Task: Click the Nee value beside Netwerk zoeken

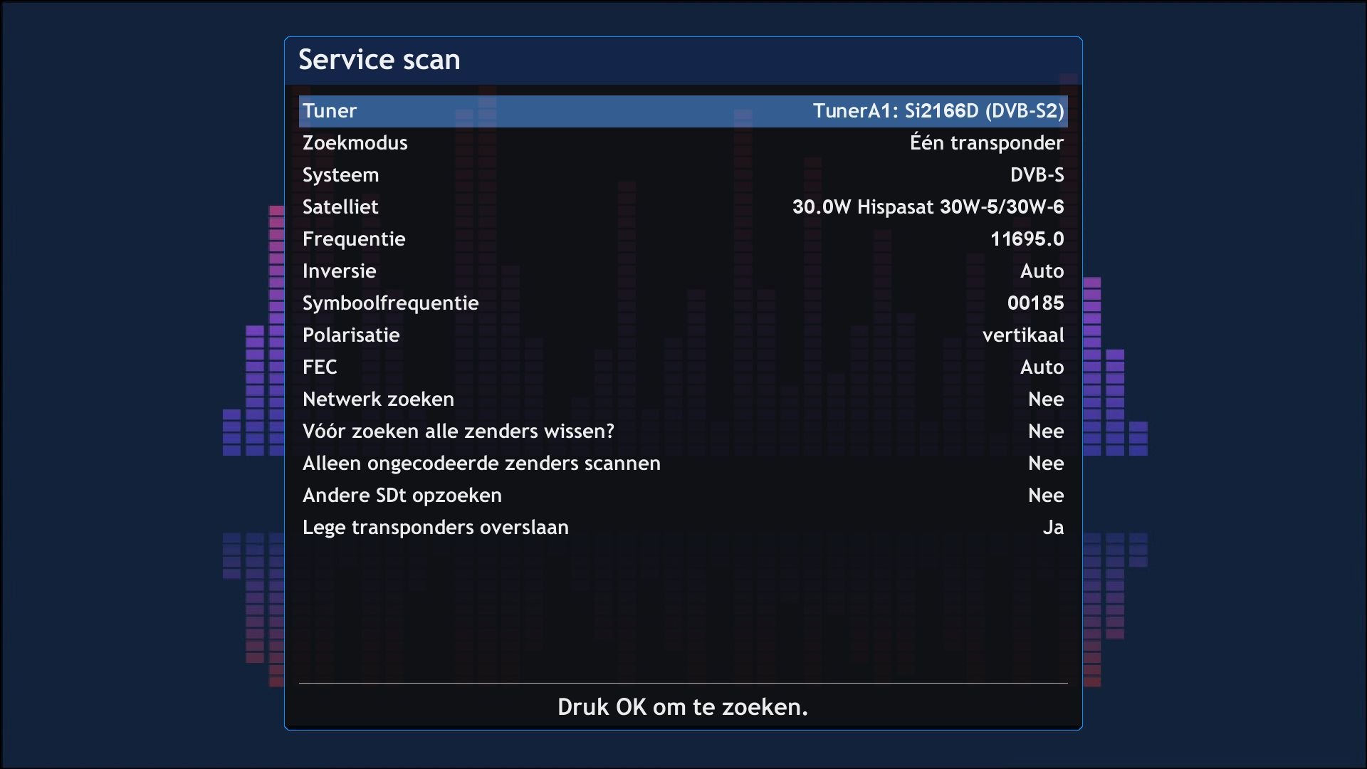Action: coord(1046,399)
